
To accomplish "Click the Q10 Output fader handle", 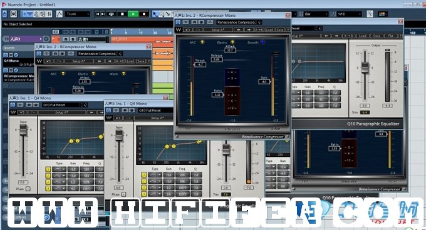I will click(365, 67).
